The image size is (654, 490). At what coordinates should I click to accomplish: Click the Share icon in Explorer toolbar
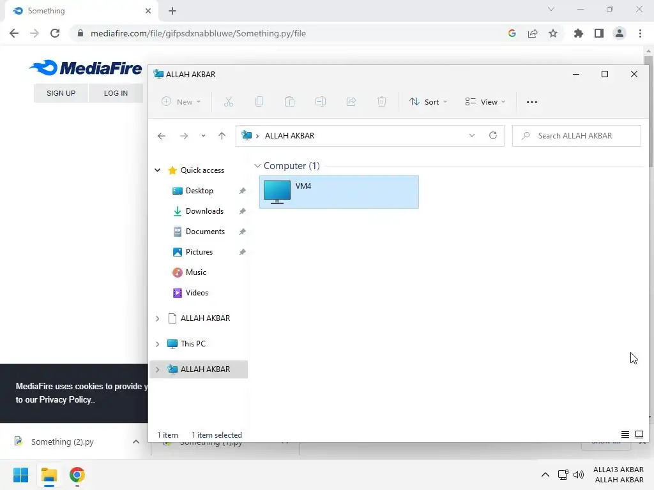351,101
